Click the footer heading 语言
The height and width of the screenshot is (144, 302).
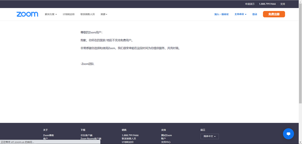[x=203, y=130]
